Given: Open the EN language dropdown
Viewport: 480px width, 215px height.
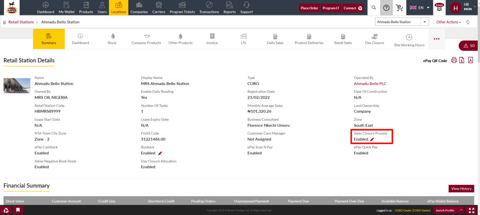Looking at the screenshot, I should (420, 8).
